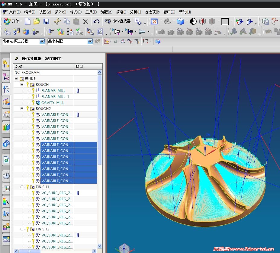Click the Create Tool icon

pyautogui.click(x=17, y=32)
